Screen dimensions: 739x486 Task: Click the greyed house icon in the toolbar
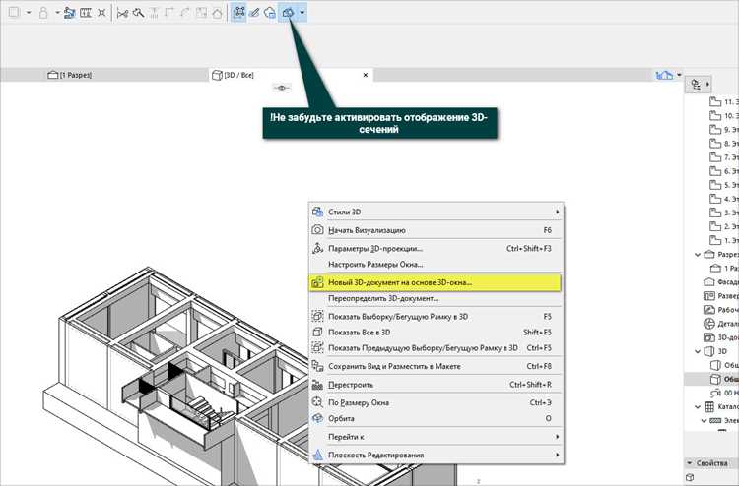218,13
